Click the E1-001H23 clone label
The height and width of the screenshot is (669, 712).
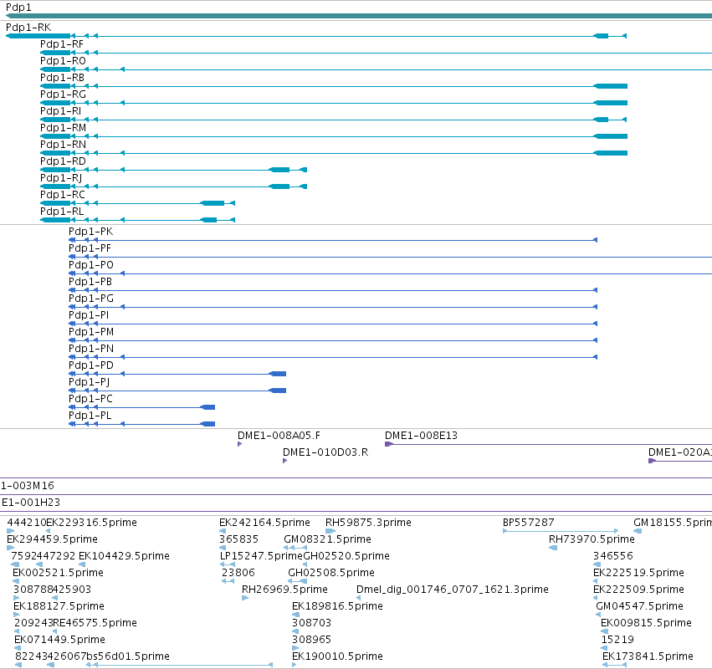(x=31, y=503)
